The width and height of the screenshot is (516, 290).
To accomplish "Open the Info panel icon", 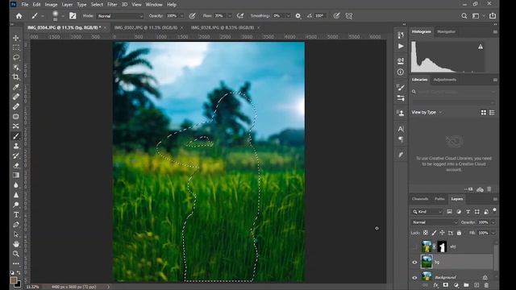I will click(x=401, y=72).
